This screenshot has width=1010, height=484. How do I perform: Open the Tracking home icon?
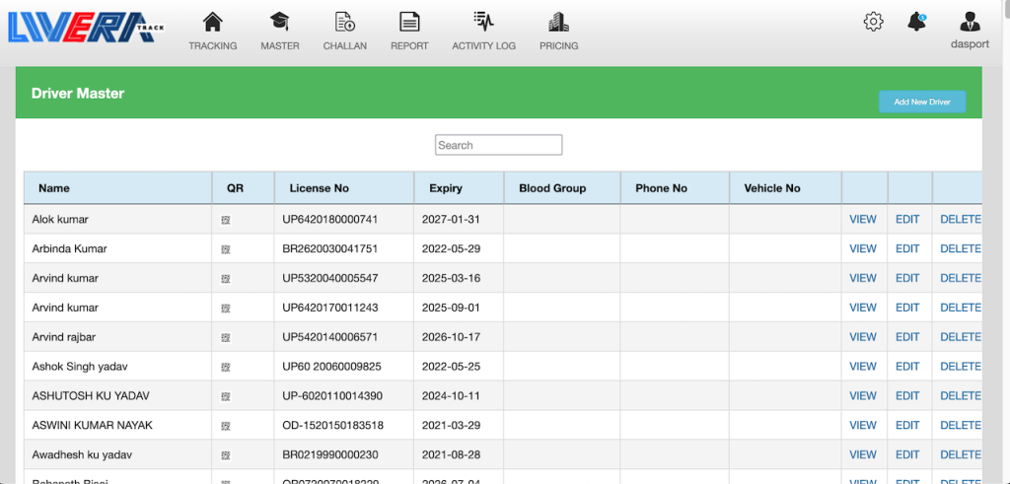coord(212,22)
